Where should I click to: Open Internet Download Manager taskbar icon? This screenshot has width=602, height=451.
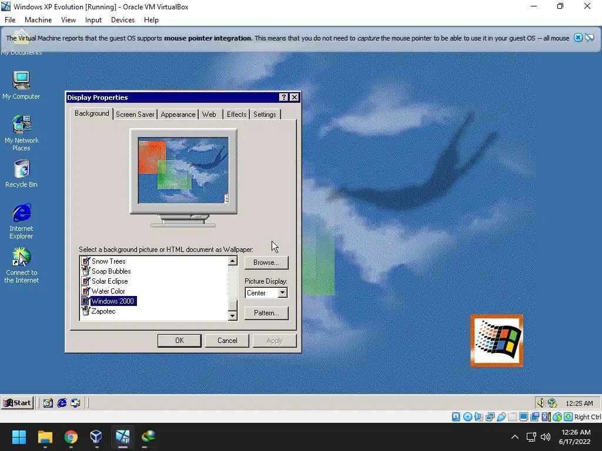(148, 436)
